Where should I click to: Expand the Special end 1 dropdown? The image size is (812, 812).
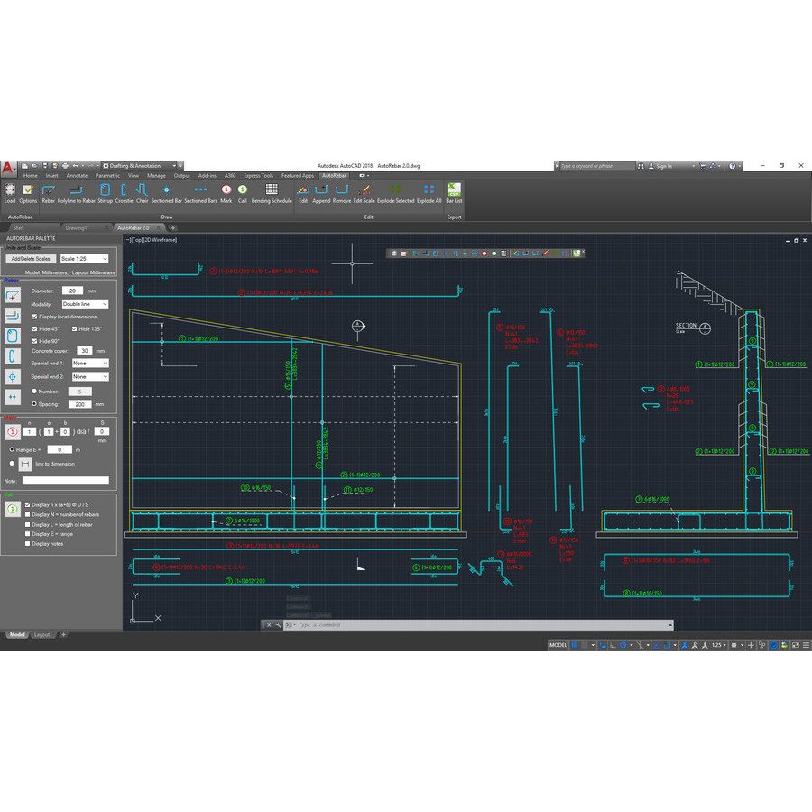(x=90, y=363)
